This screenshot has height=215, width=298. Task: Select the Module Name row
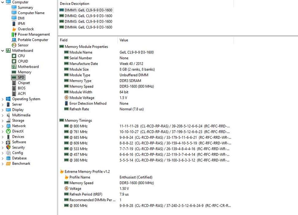pos(146,52)
